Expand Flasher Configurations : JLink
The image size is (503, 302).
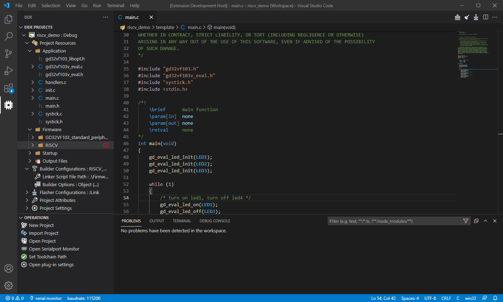pos(27,192)
